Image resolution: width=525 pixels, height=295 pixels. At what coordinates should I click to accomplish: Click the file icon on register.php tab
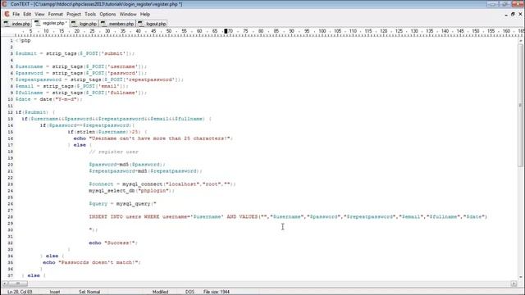[37, 24]
